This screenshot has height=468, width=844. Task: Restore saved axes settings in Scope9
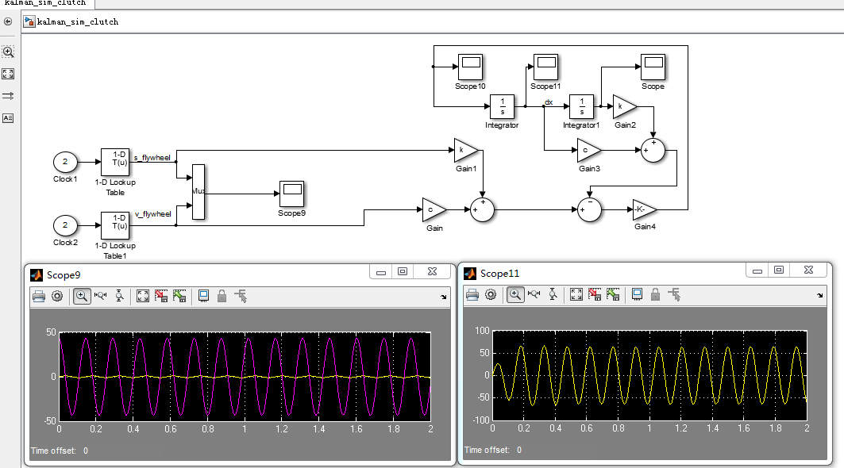coord(179,297)
